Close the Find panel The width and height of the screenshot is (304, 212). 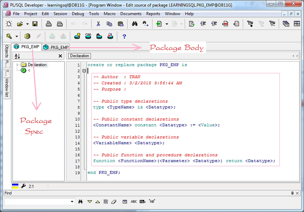tap(297, 193)
